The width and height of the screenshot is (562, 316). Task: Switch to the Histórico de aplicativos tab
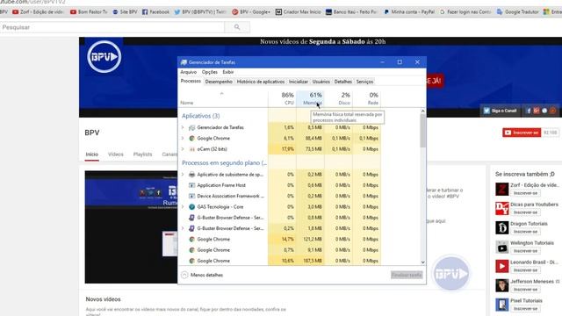[x=261, y=82]
